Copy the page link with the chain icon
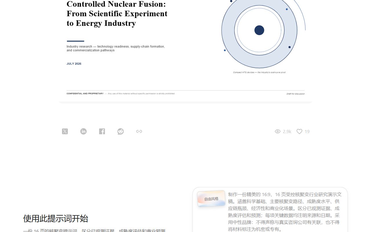Viewport: 371px width, 232px height. (x=139, y=131)
